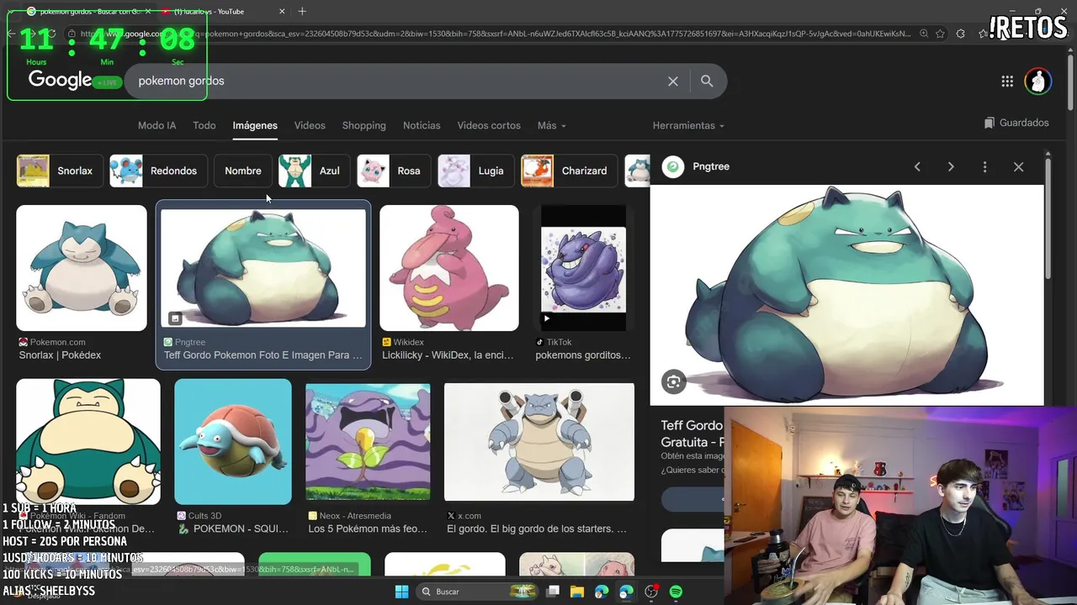Open the Lickilicky Wikidex thumbnail

(449, 268)
